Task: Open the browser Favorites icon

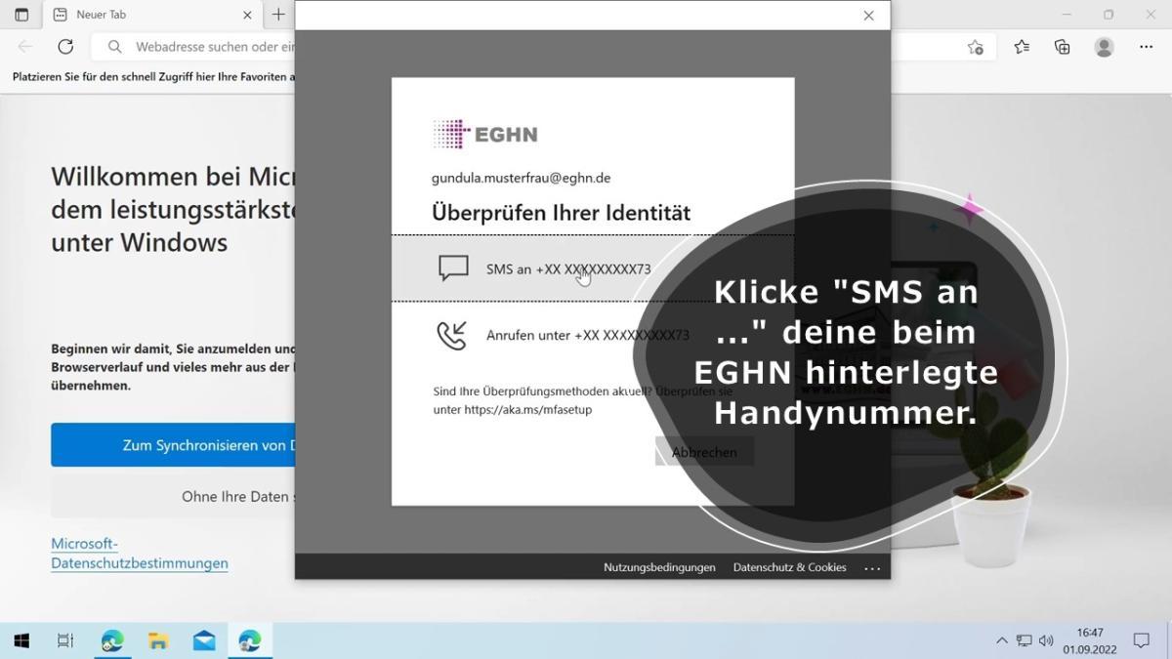Action: pos(1022,47)
